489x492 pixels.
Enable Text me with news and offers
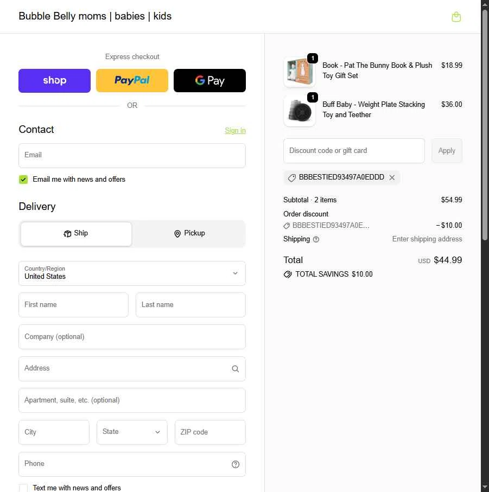[x=23, y=488]
